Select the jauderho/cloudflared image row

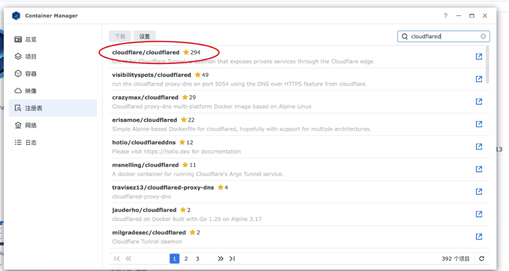299,214
